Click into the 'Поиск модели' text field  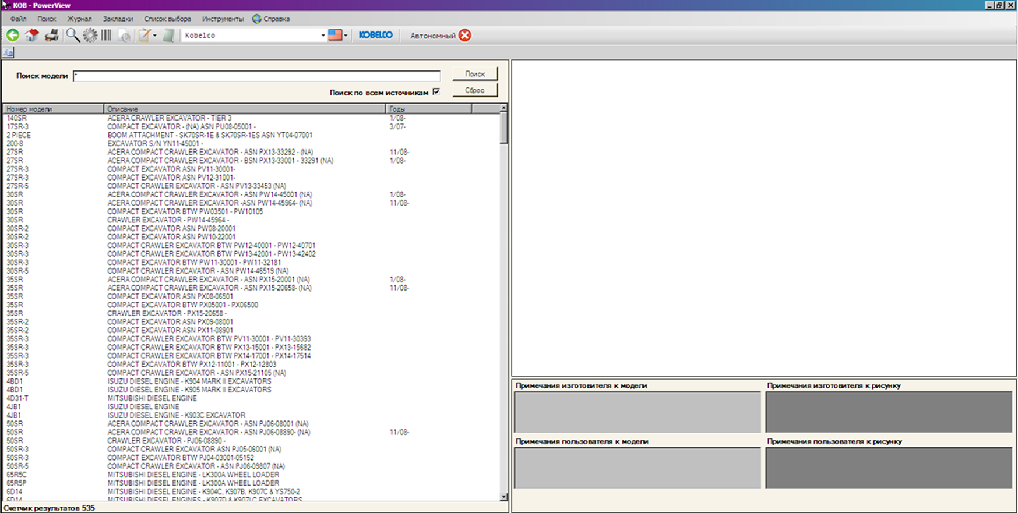click(x=256, y=76)
